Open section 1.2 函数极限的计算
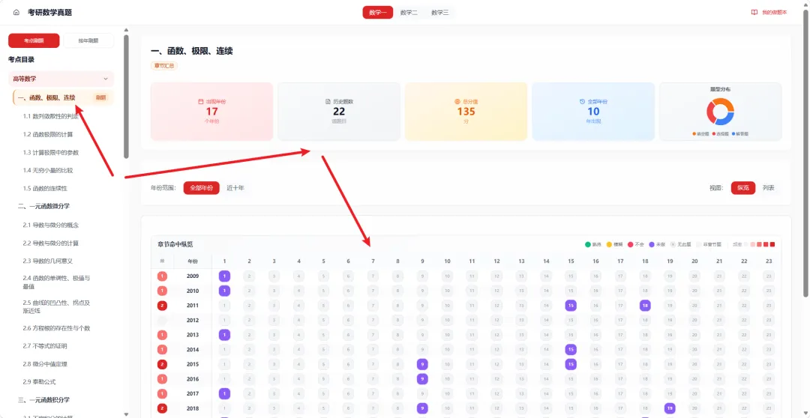Viewport: 810px width, 418px height. 48,135
